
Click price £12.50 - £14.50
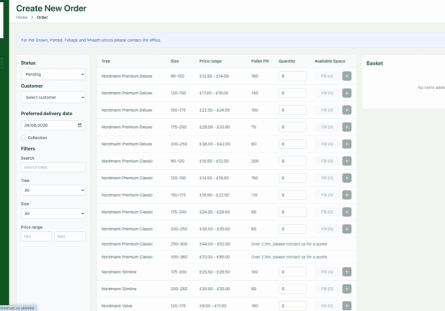click(214, 76)
